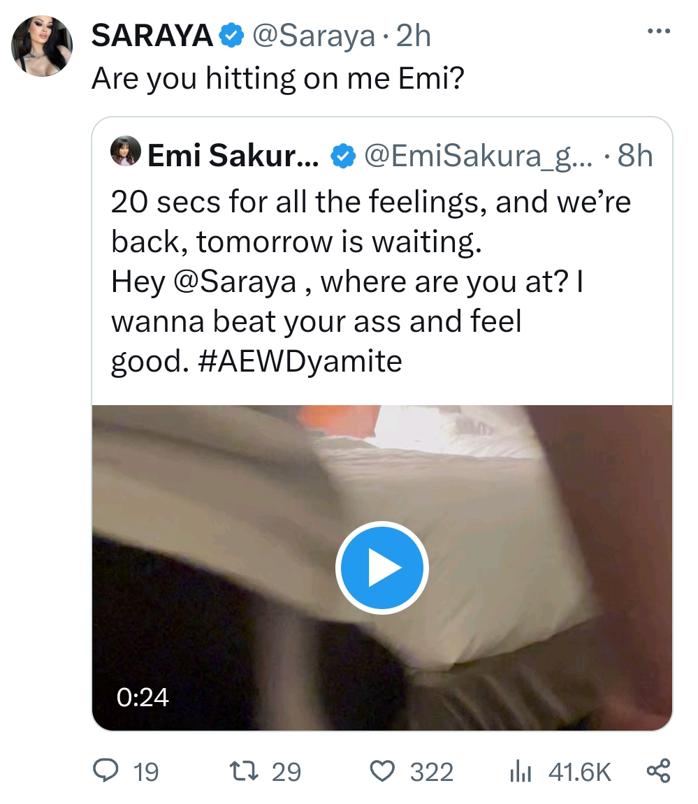
Task: Click the reply speech bubble icon
Action: (105, 771)
